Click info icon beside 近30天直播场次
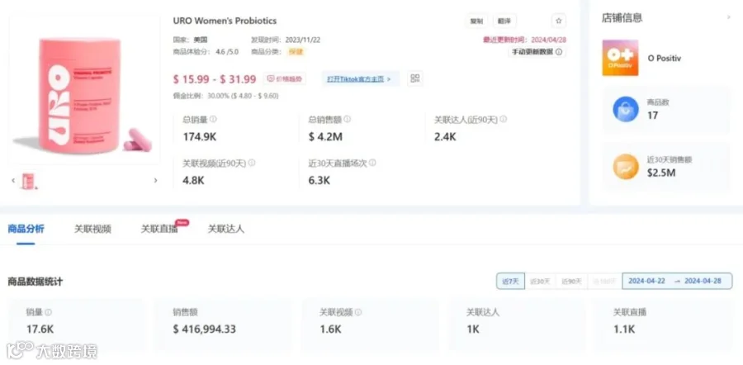 point(372,163)
